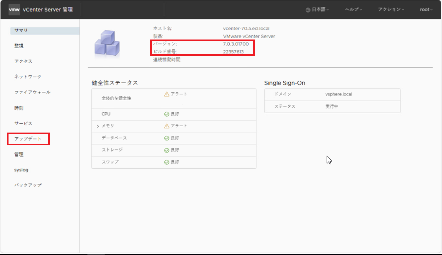
Task: Click the SSO status value 実行中
Action: coord(332,106)
